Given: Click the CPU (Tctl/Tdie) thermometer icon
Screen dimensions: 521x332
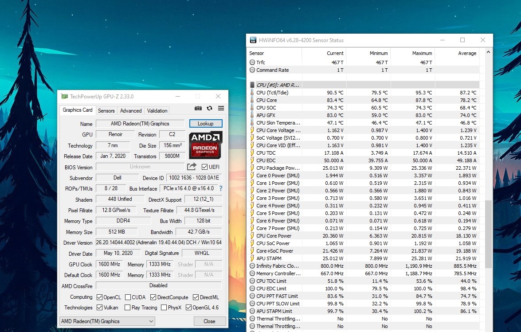Looking at the screenshot, I should tap(252, 92).
